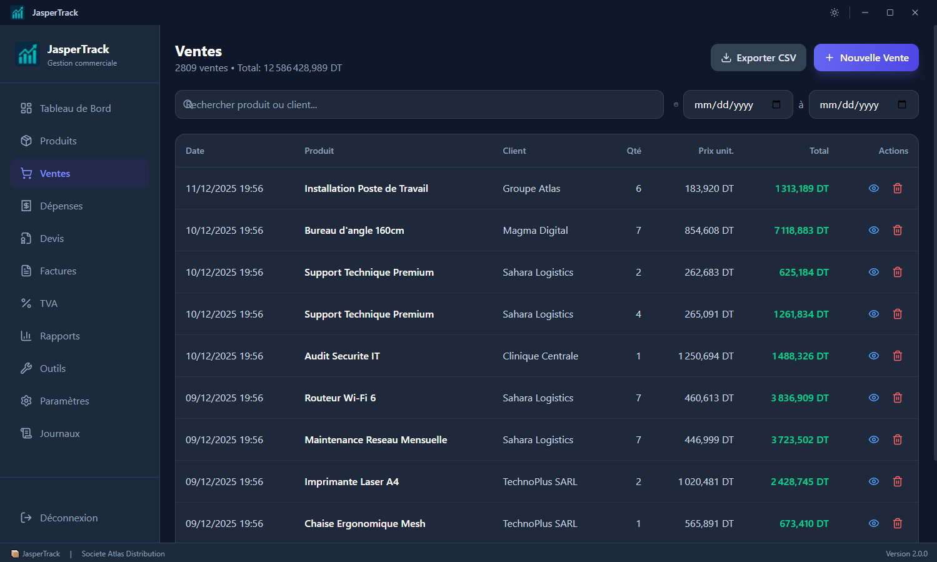The height and width of the screenshot is (562, 937).
Task: Click Exporter CSV button
Action: [758, 58]
